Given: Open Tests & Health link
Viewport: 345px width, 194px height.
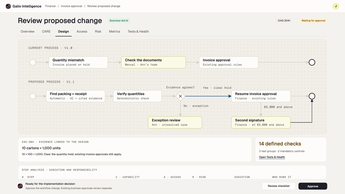Looking at the screenshot, I should click(x=272, y=157).
